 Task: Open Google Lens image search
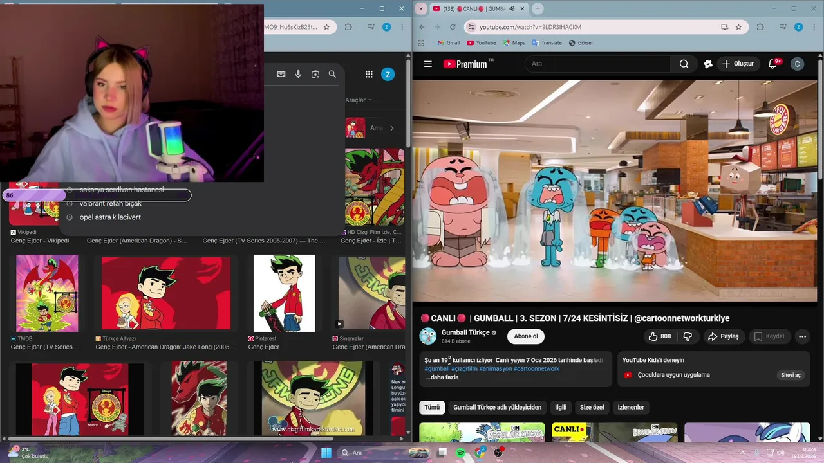pos(315,74)
